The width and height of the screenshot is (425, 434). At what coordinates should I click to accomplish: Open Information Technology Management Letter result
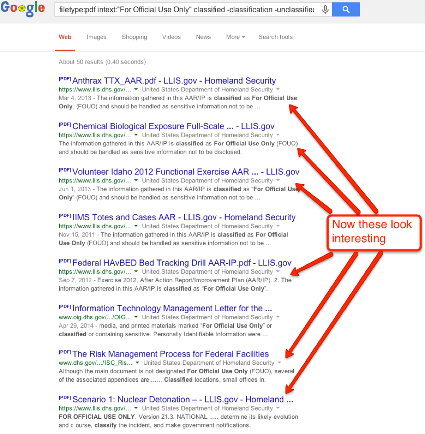(x=172, y=309)
